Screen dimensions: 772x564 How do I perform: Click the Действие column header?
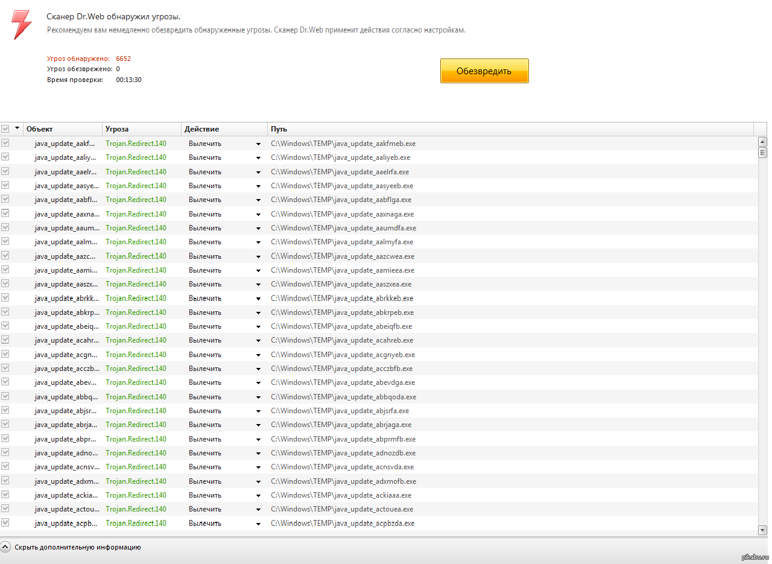223,129
